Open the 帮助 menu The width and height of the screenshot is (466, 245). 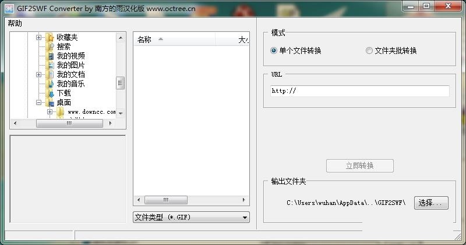coord(15,23)
